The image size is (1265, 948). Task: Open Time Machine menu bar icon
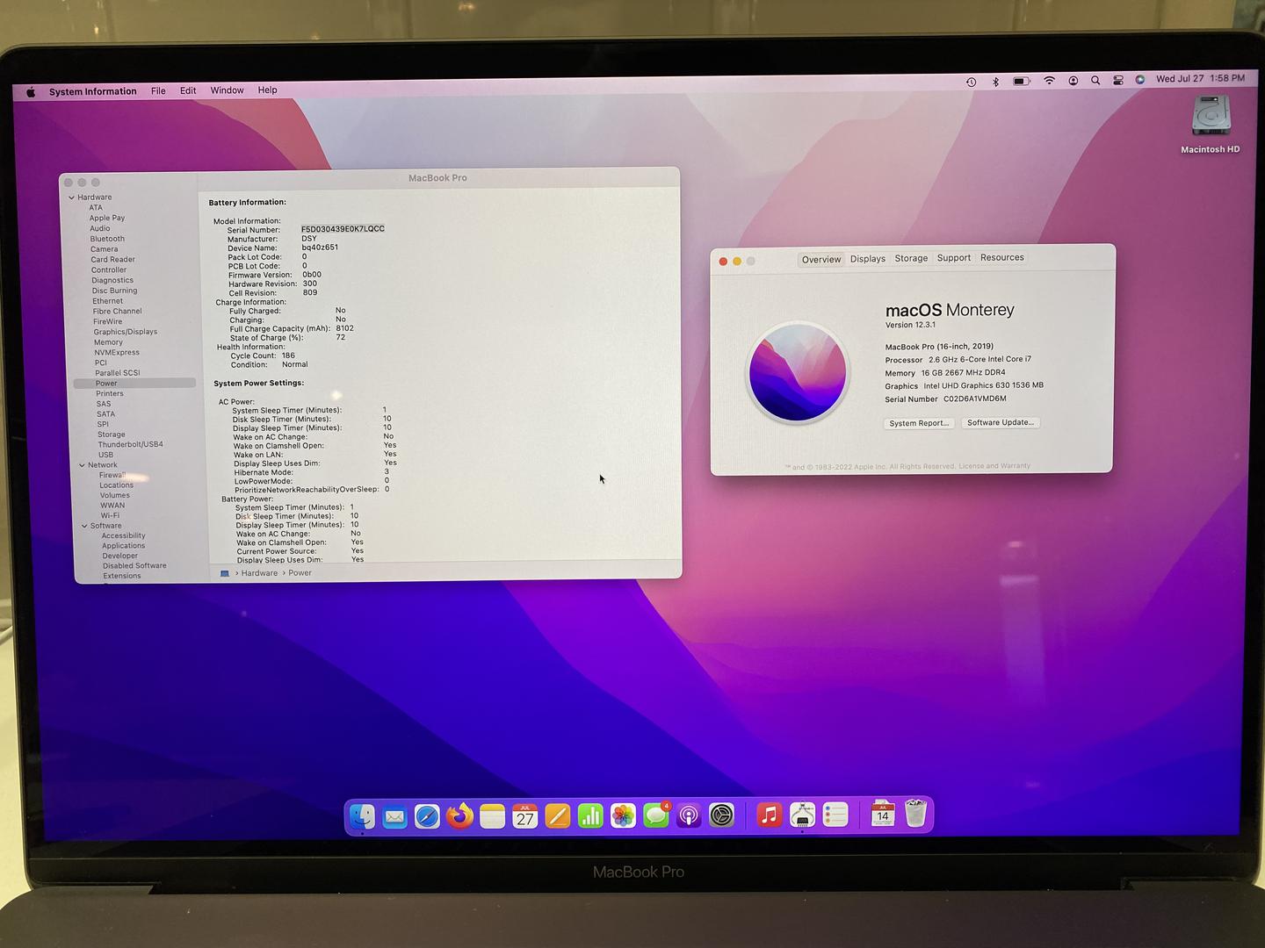pos(971,82)
